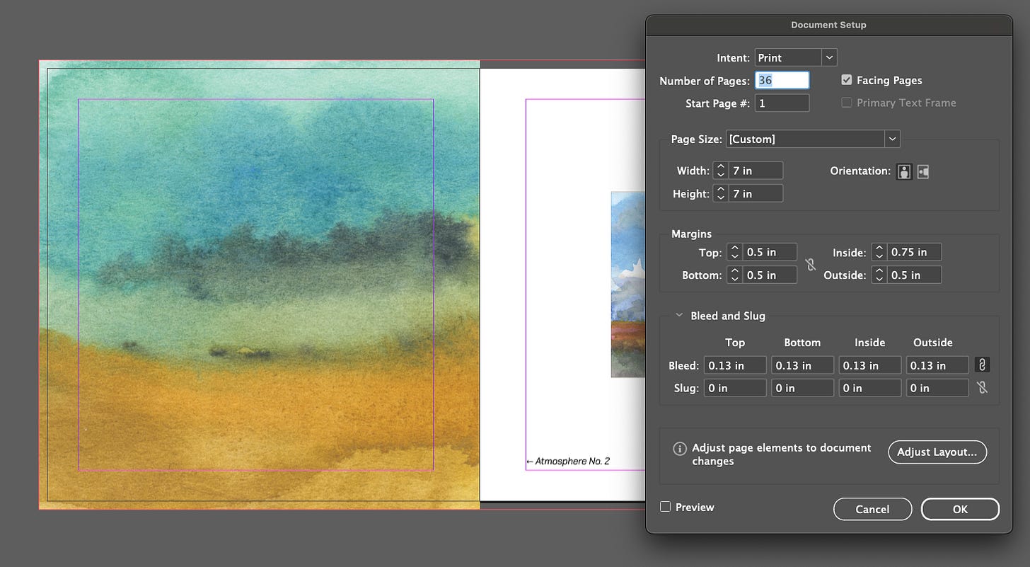Click the Cancel button
The height and width of the screenshot is (567, 1030).
[872, 509]
